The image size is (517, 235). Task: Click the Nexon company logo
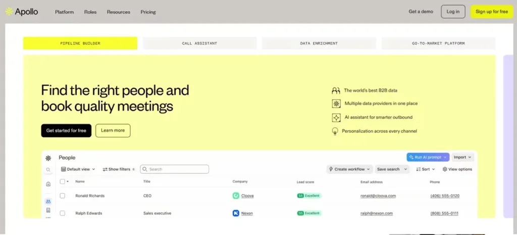[236, 213]
